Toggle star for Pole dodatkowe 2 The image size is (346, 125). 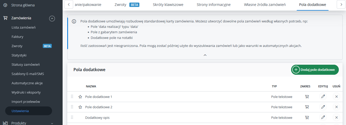point(80,107)
